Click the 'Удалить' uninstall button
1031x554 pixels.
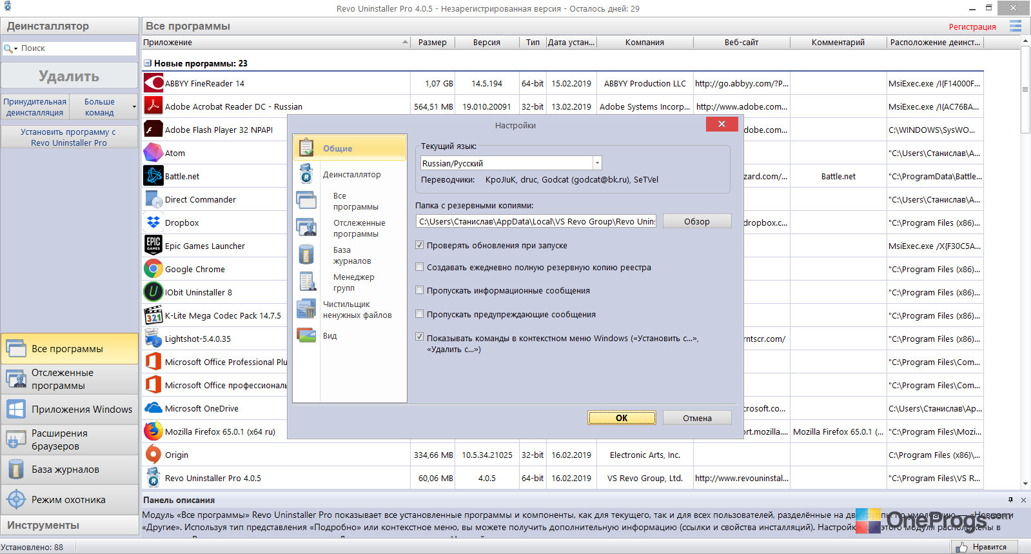tap(69, 76)
